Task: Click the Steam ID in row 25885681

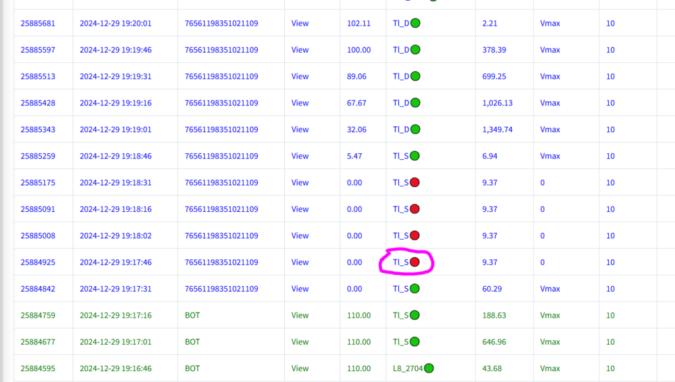Action: tap(221, 24)
